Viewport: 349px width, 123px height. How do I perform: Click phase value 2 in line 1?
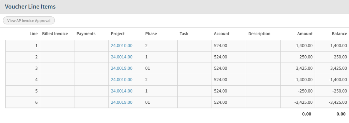point(146,46)
